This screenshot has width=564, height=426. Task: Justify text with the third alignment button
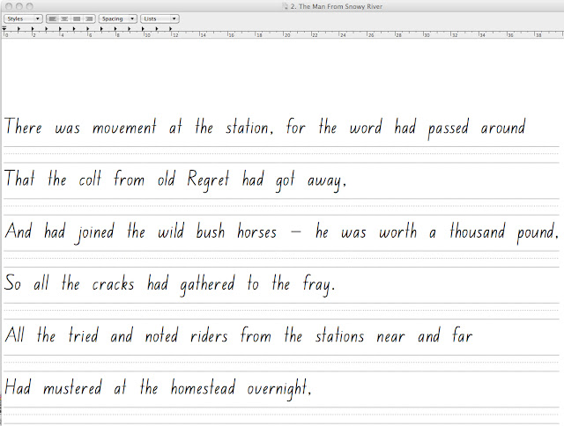tap(77, 18)
